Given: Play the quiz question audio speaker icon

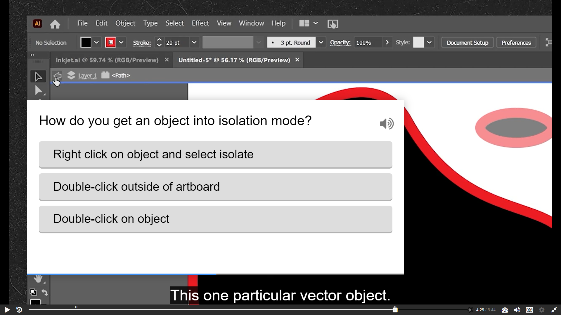Looking at the screenshot, I should [387, 124].
